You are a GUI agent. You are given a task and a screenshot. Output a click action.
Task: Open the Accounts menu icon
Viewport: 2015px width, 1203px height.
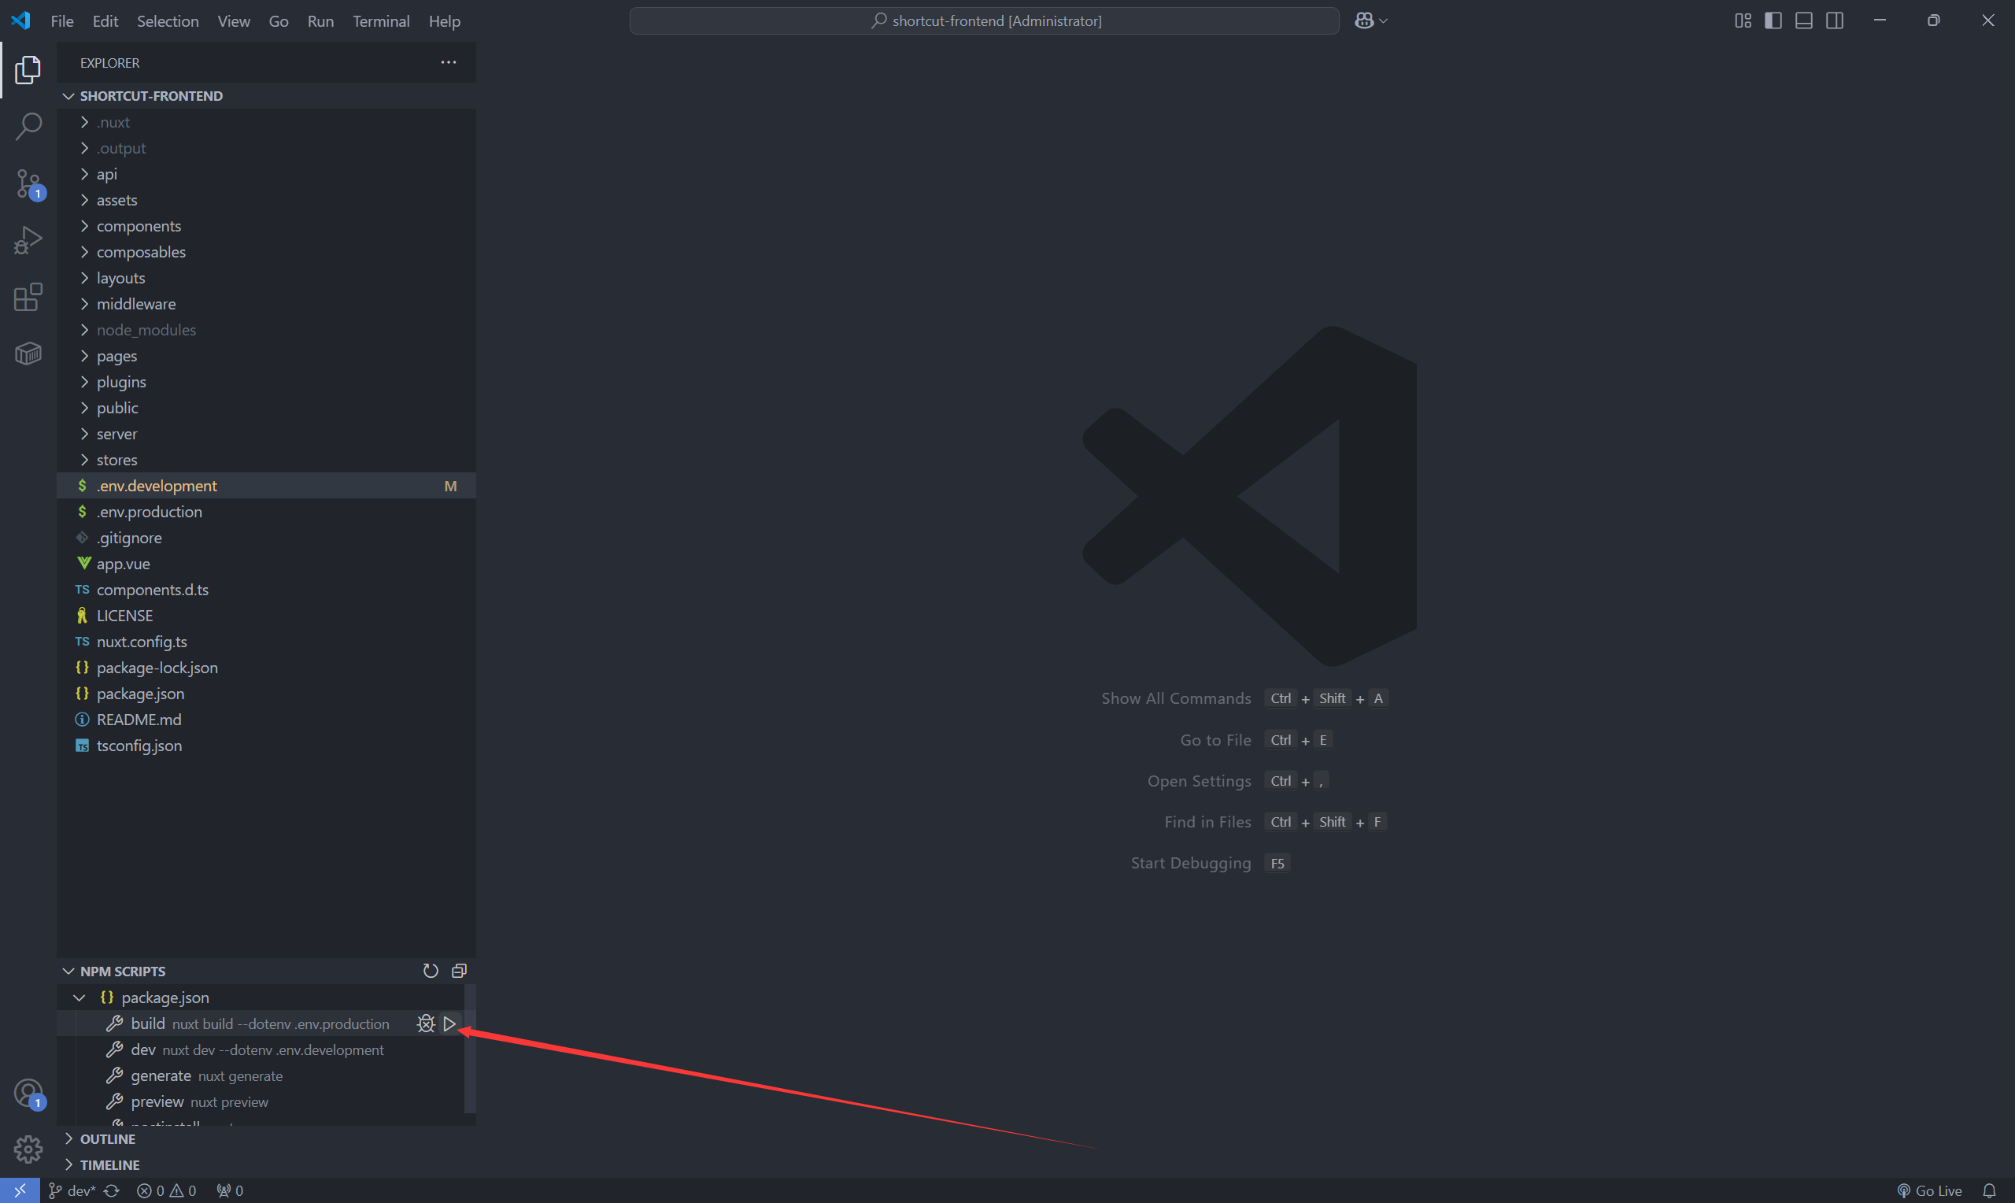28,1094
